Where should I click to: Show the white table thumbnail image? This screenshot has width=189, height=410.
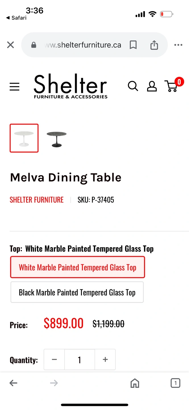[24, 138]
